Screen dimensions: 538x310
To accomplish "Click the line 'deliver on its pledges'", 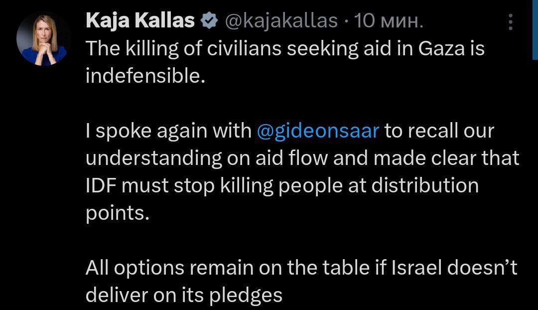I will (184, 295).
